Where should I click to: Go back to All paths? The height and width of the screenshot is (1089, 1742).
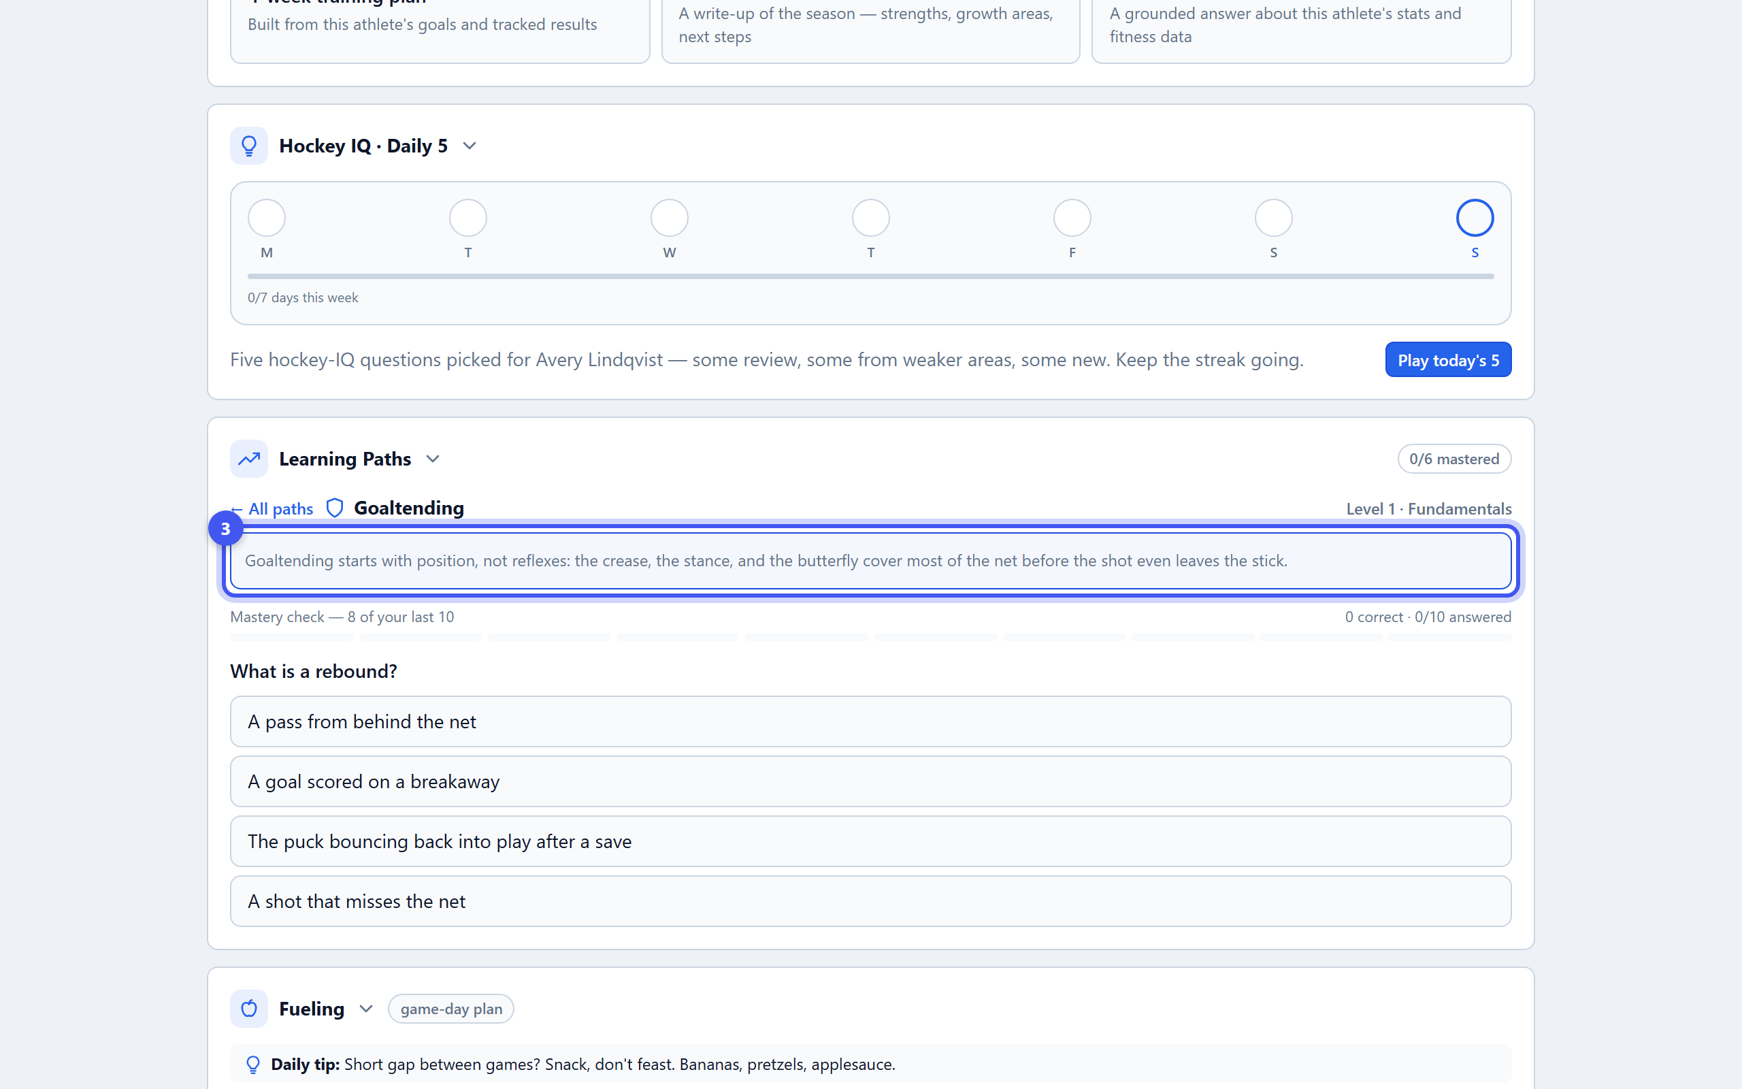point(272,508)
